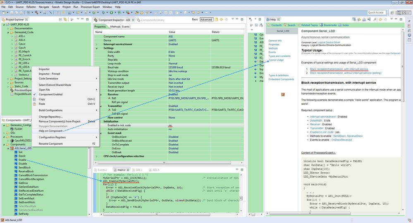The height and width of the screenshot is (223, 413).
Task: Open Code Generation submenu
Action: [x=65, y=79]
